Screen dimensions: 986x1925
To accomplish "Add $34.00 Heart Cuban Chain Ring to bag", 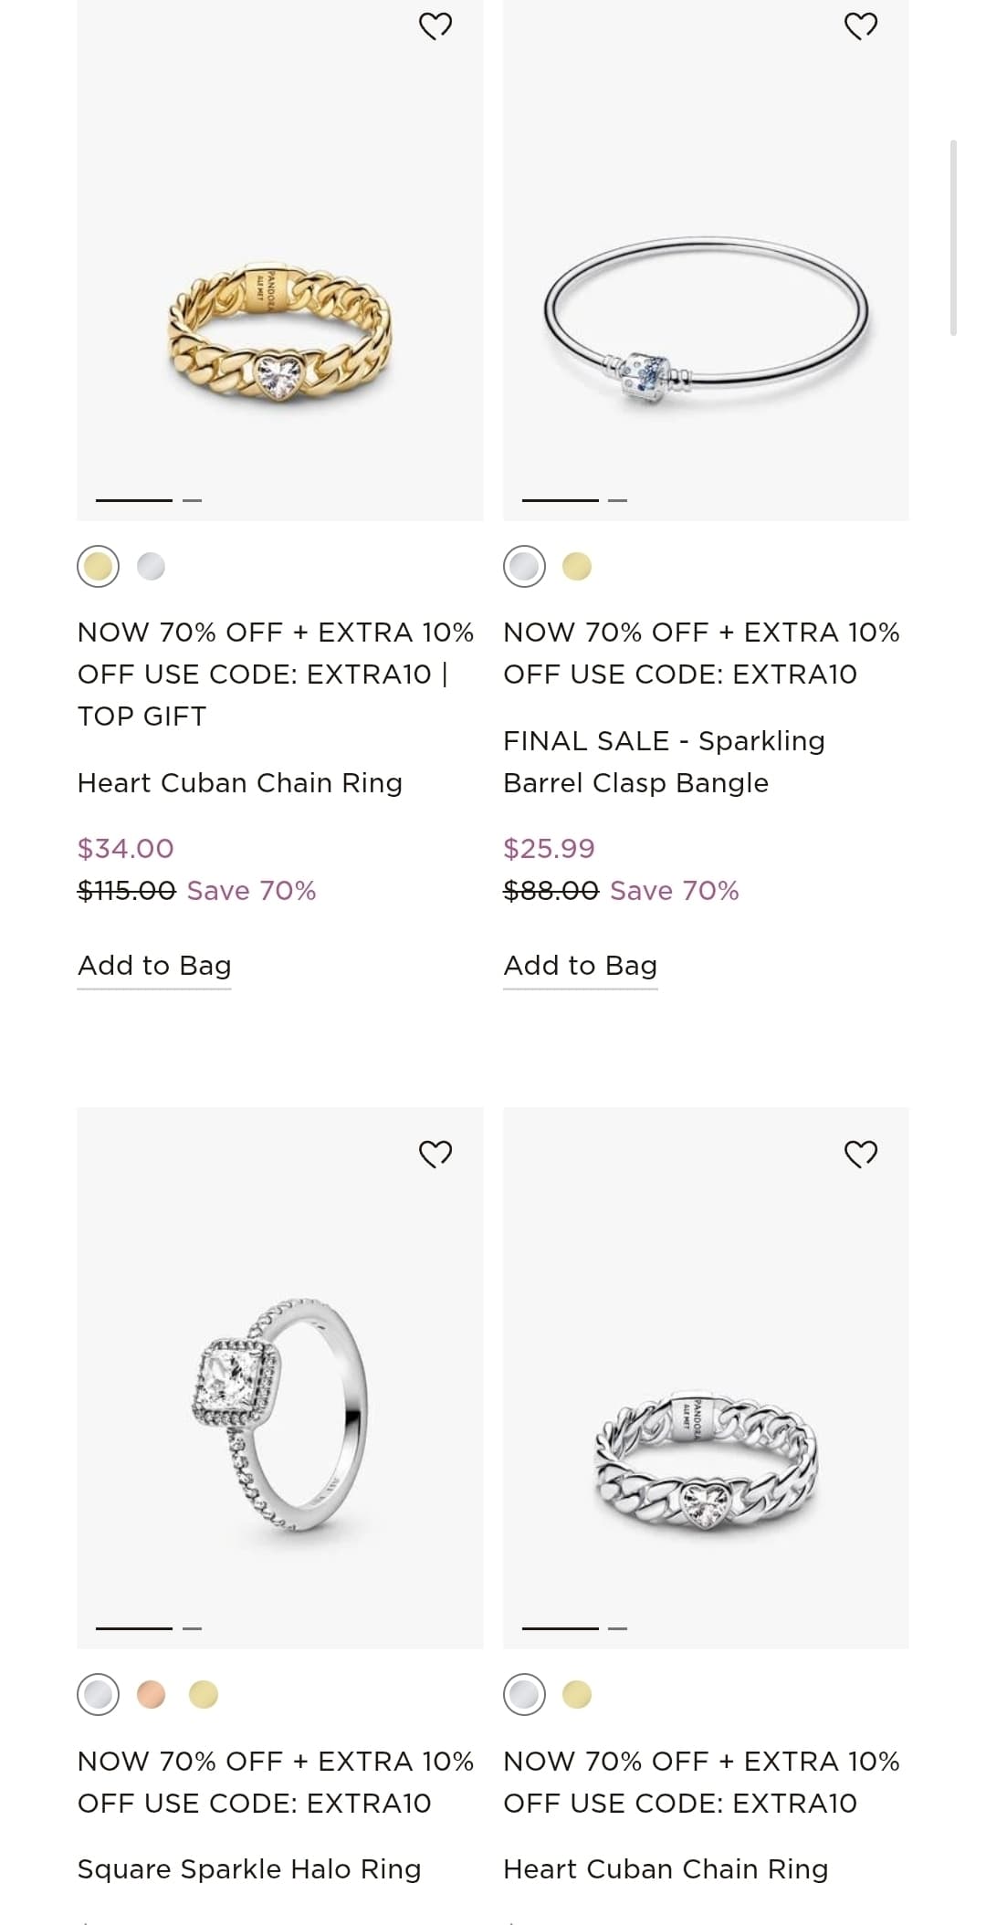I will [x=154, y=966].
